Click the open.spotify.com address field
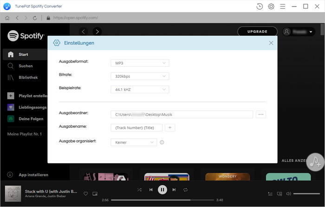 (76, 18)
